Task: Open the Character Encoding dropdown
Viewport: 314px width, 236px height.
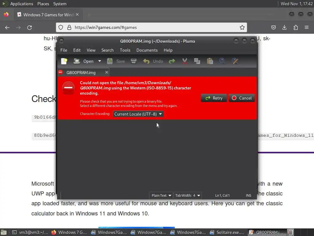Action: (138, 114)
